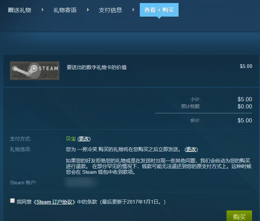260x221 pixels.
Task: Click the 小计 label
Action: point(195,99)
